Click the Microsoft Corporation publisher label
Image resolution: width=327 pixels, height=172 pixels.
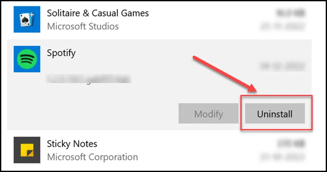click(92, 157)
